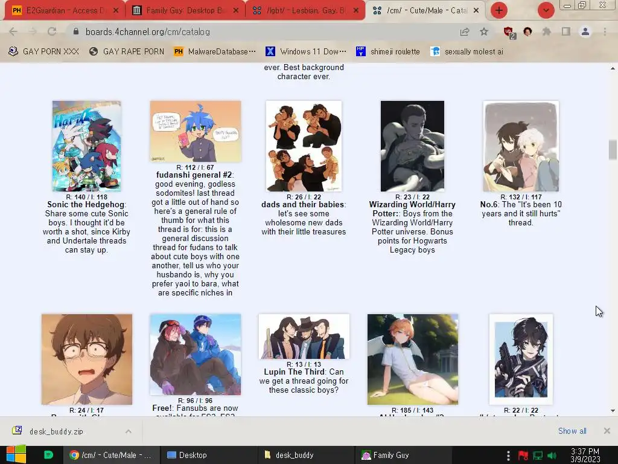Image resolution: width=618 pixels, height=464 pixels.
Task: Open the MalwareDatabase bookmark
Action: tap(215, 51)
